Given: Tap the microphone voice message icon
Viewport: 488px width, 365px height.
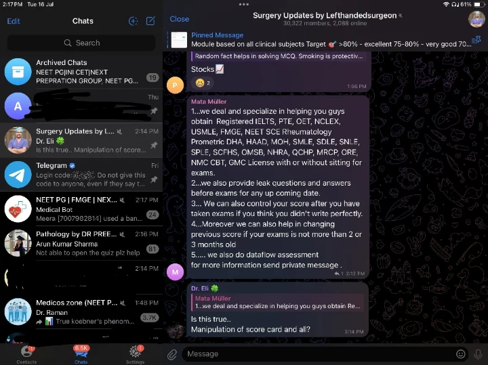Looking at the screenshot, I should (x=478, y=353).
